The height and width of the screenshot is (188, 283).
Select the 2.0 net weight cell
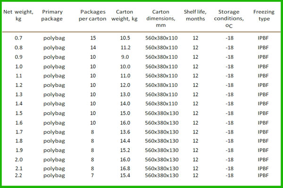(x=19, y=159)
